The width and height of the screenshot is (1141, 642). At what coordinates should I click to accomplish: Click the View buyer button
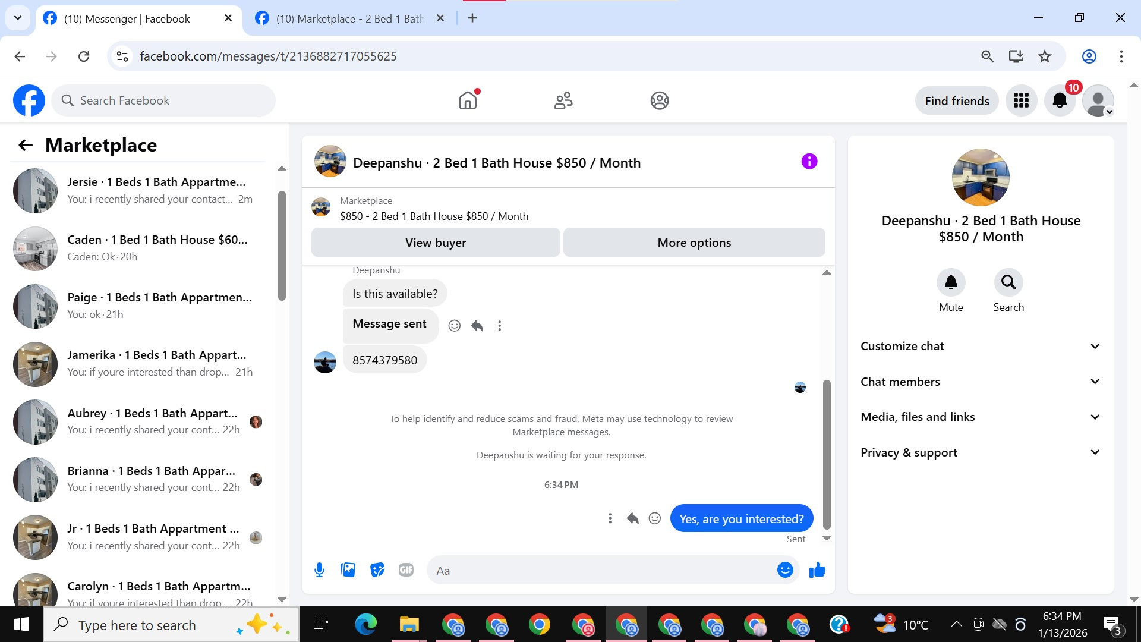tap(435, 243)
